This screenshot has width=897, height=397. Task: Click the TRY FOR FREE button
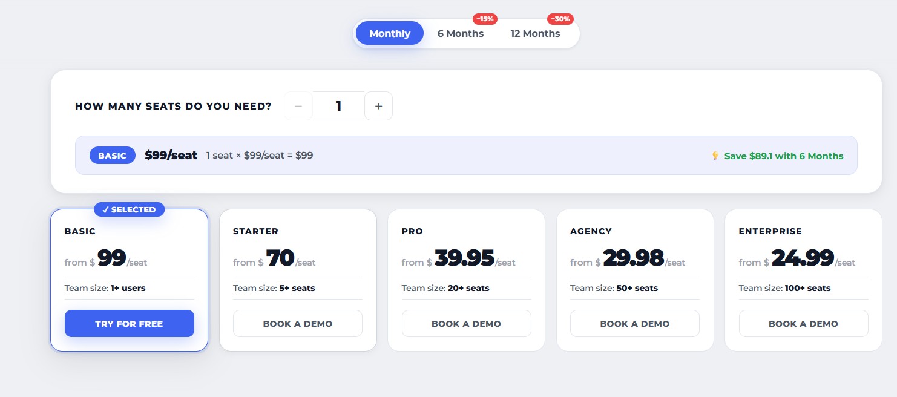pos(129,323)
